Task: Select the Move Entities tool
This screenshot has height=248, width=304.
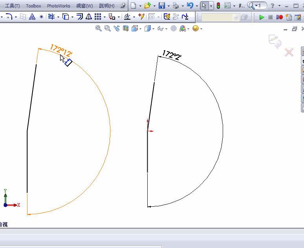Action: point(112,17)
